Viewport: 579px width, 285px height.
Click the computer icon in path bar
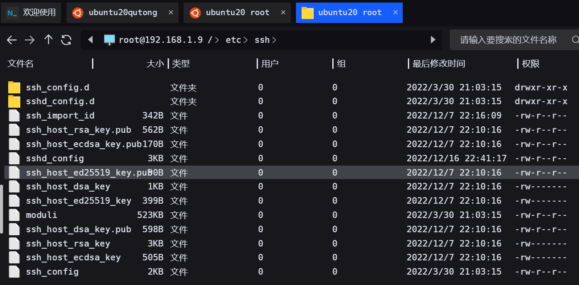pos(110,40)
